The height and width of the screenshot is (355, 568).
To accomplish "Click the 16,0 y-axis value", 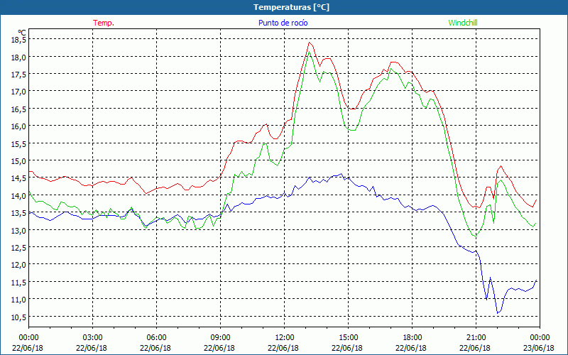I will click(19, 126).
